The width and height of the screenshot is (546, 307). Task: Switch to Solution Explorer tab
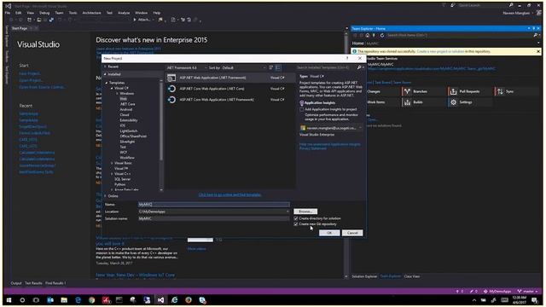click(x=364, y=276)
